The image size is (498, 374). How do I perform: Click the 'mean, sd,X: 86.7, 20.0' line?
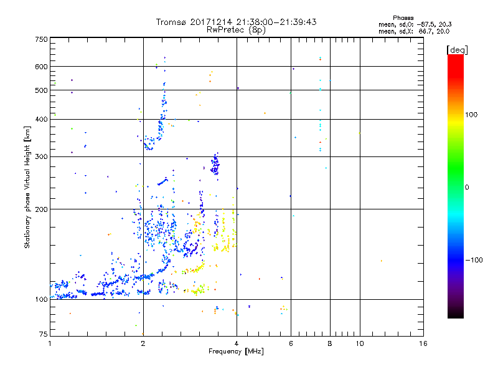click(x=414, y=31)
